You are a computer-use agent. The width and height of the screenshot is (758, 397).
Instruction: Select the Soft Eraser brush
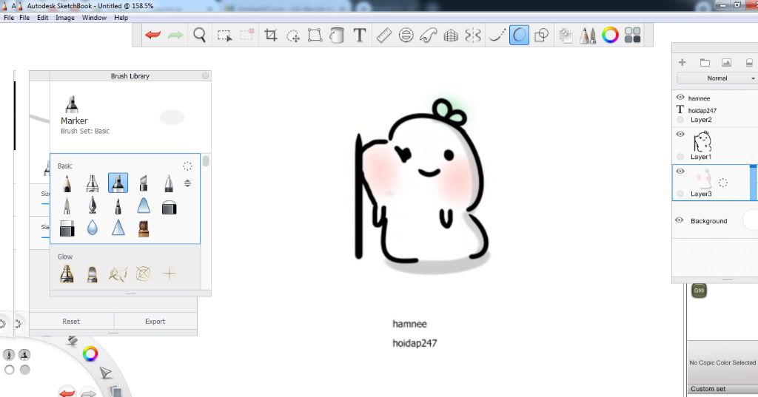point(67,228)
